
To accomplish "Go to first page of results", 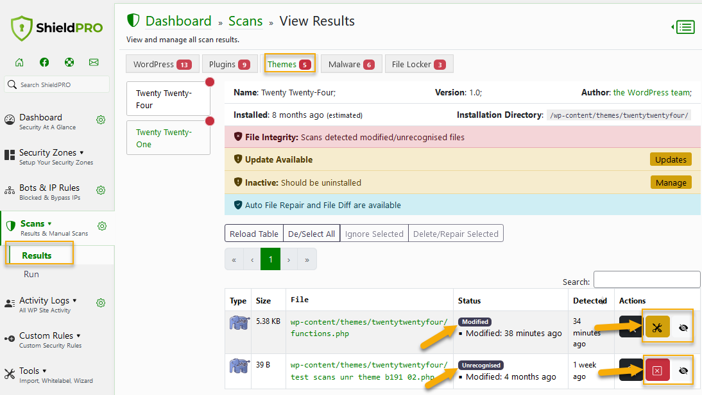I will pyautogui.click(x=234, y=260).
